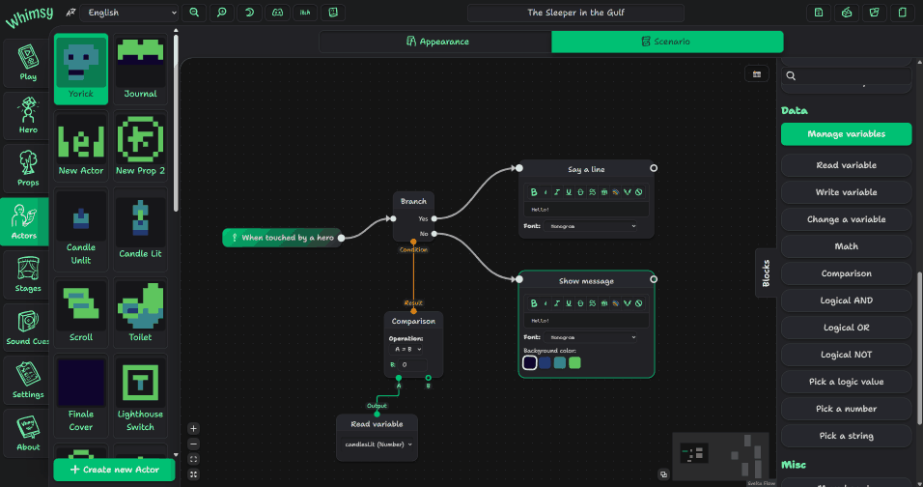Toggle underline in Show message node
Image resolution: width=923 pixels, height=487 pixels.
point(569,303)
